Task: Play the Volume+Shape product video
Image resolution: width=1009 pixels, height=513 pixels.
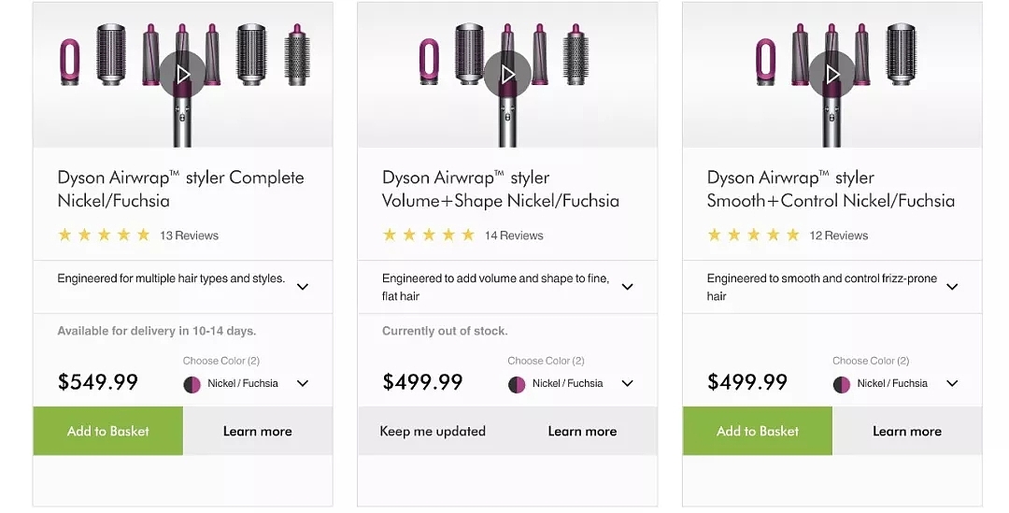Action: click(507, 73)
